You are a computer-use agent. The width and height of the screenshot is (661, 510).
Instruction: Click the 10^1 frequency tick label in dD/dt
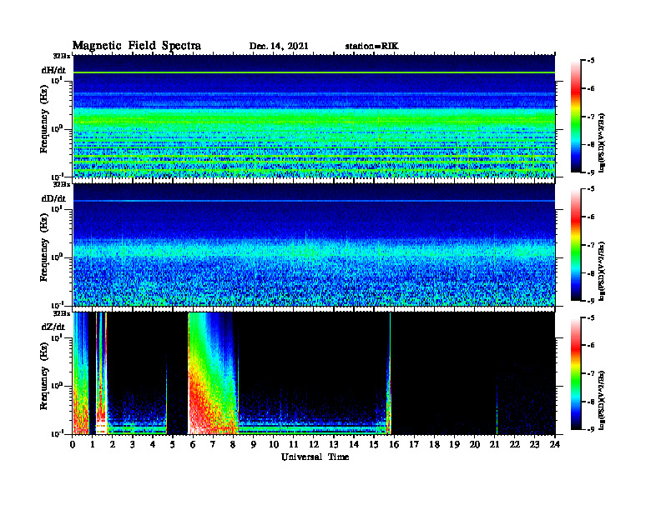point(58,209)
